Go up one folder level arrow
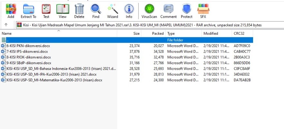This screenshot has width=284, height=129. 6,25
